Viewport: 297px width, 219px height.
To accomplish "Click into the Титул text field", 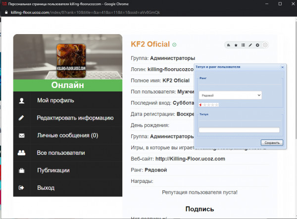I will pyautogui.click(x=239, y=130).
